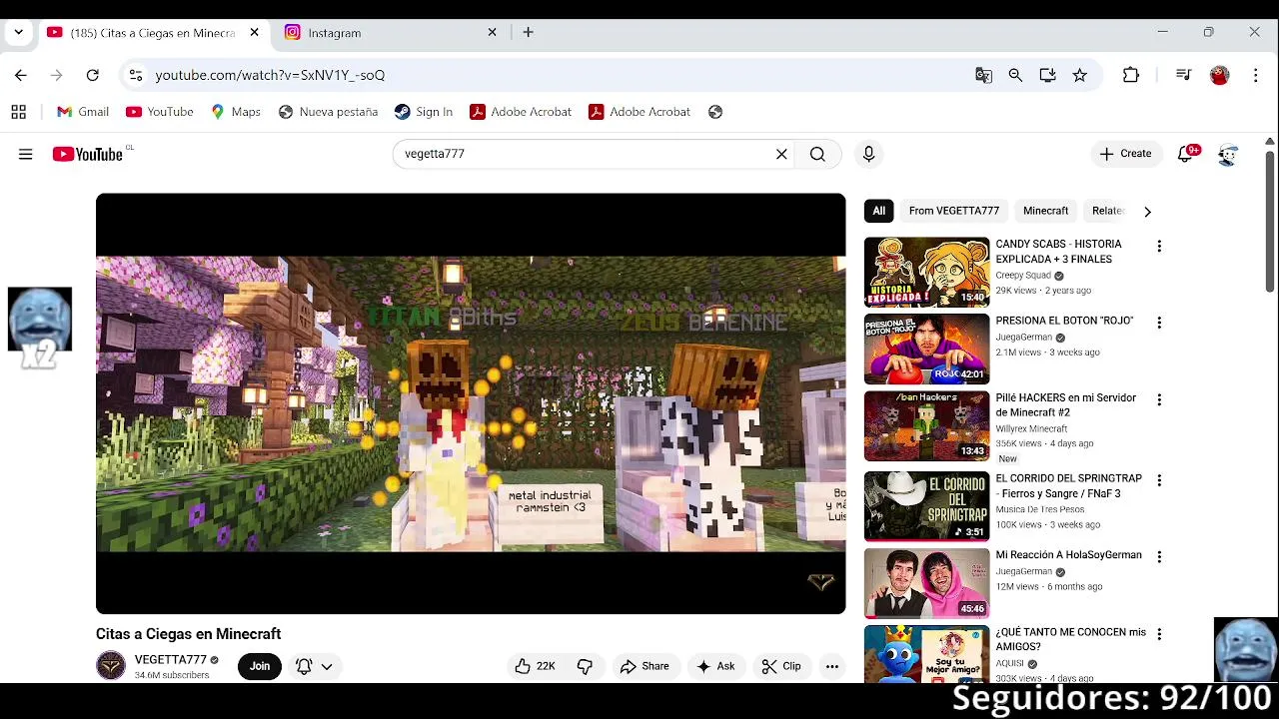Go to YouTube home via logo
The image size is (1279, 719).
pyautogui.click(x=88, y=154)
